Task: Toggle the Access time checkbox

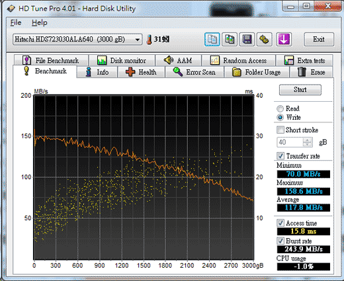Action: 280,223
